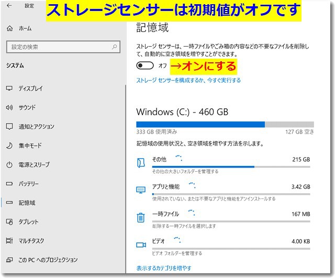The image size is (335, 278).
Task: Open Tablet (タブレット) settings
Action: point(28,221)
